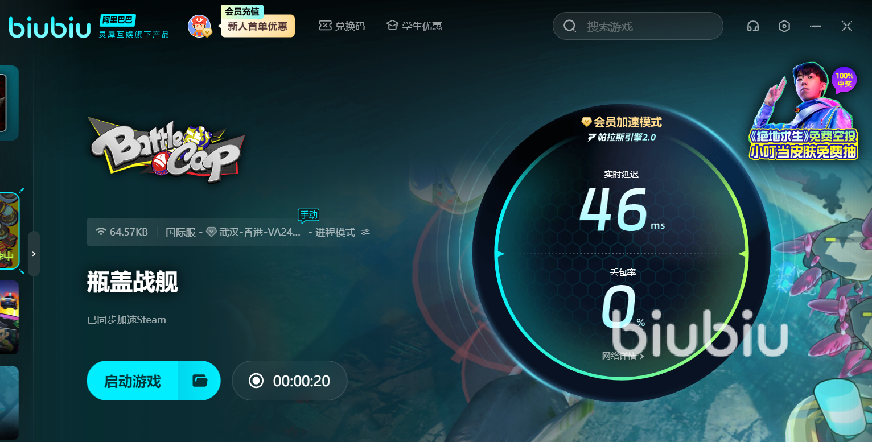The height and width of the screenshot is (442, 872).
Task: Launch the game with 启动游戏
Action: [x=133, y=381]
